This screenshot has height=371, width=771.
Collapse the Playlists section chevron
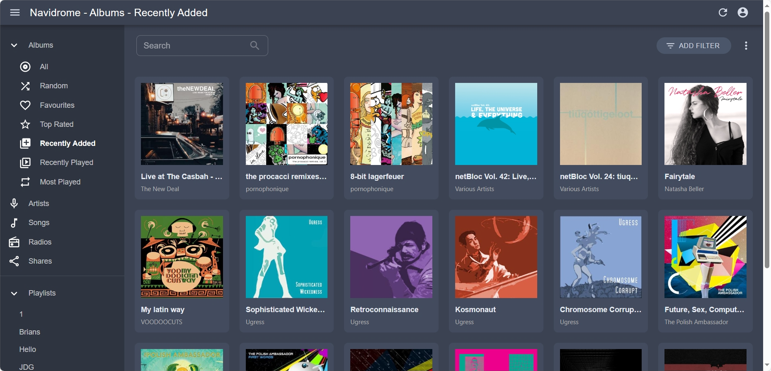click(14, 293)
